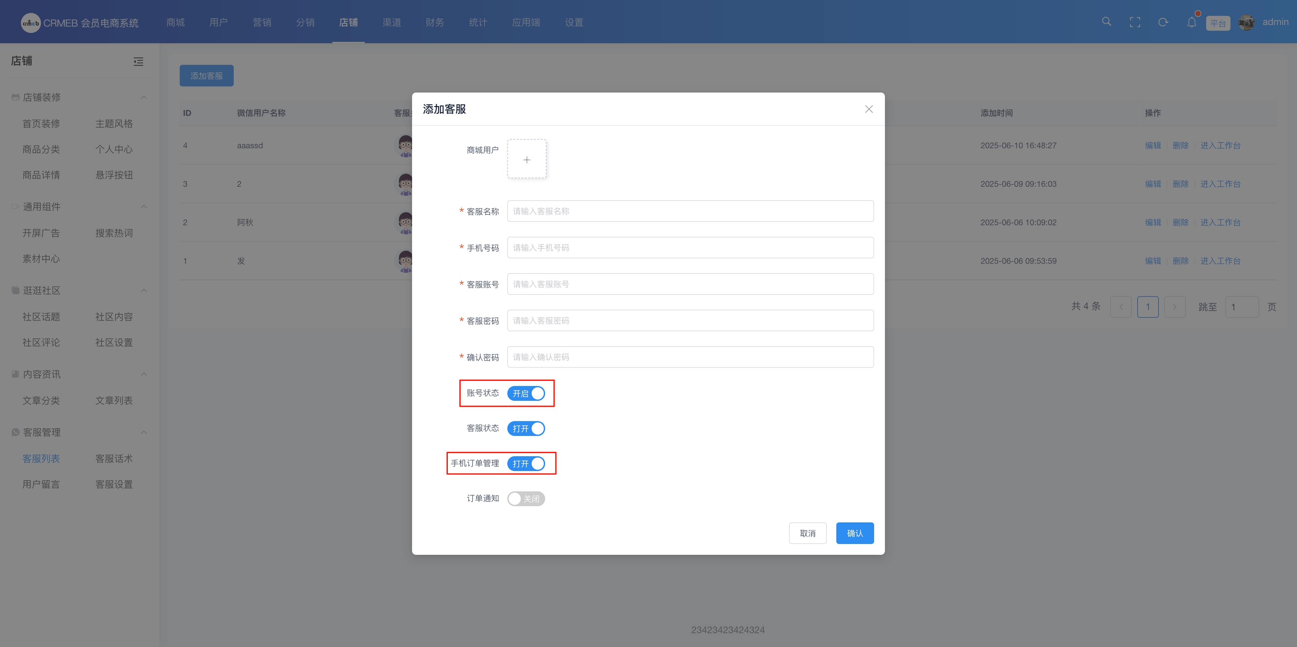This screenshot has height=647, width=1297.
Task: Open 客服设置 in sidebar
Action: pyautogui.click(x=114, y=484)
